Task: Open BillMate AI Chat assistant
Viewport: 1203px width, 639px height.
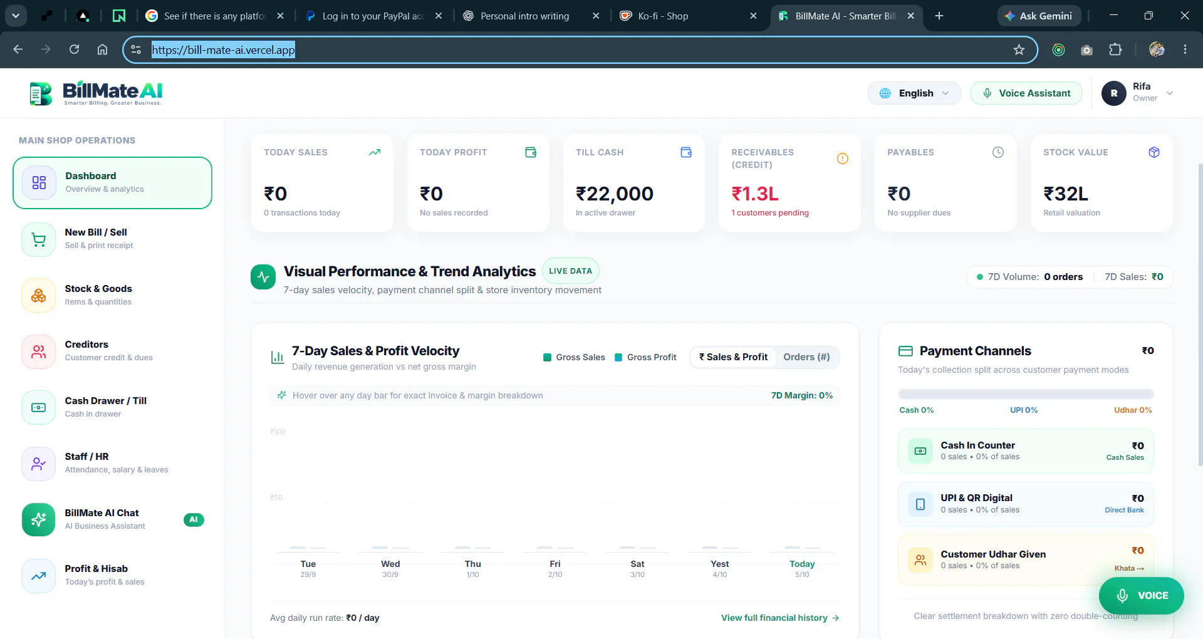Action: [x=112, y=519]
